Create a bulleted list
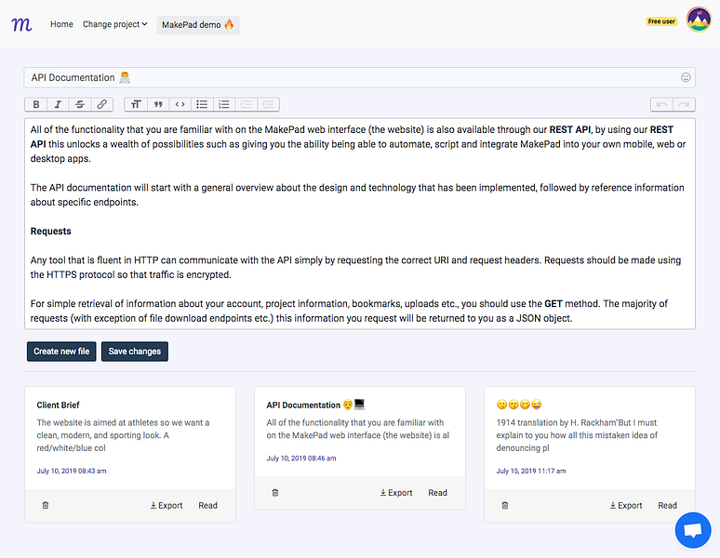 click(x=202, y=104)
